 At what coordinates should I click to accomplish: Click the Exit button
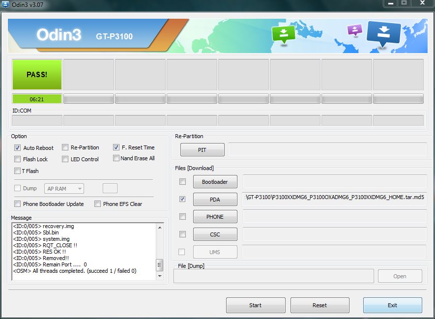pyautogui.click(x=393, y=305)
